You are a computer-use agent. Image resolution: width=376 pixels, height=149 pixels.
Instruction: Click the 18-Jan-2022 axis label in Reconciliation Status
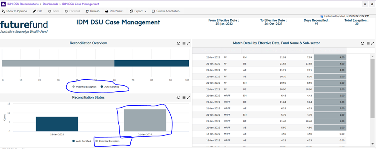57,134
